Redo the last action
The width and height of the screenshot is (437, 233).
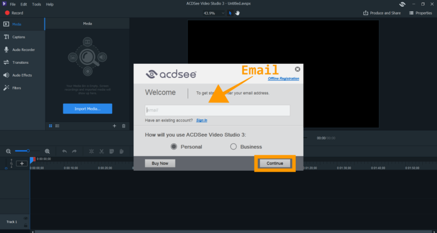pos(75,151)
